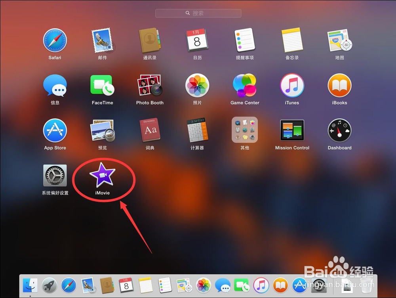
Task: Launch the 邮件 app in Launchpad
Action: pos(102,40)
